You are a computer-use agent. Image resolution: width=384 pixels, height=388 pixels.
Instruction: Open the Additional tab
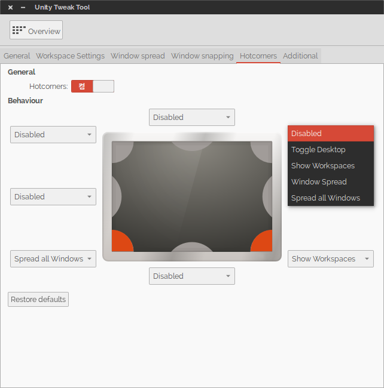coord(300,56)
